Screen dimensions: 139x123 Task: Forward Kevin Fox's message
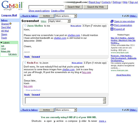pos(36,95)
